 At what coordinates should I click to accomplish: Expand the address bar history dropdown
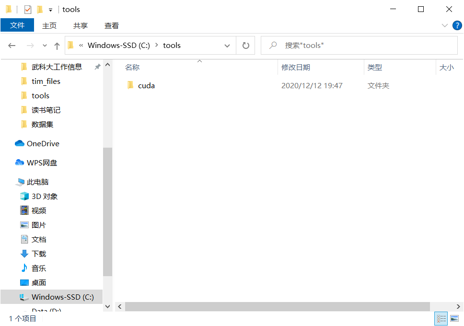[227, 45]
